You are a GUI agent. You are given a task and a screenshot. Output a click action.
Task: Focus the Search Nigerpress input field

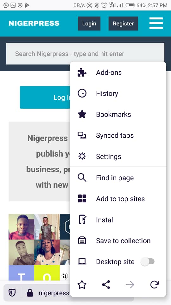(85, 54)
